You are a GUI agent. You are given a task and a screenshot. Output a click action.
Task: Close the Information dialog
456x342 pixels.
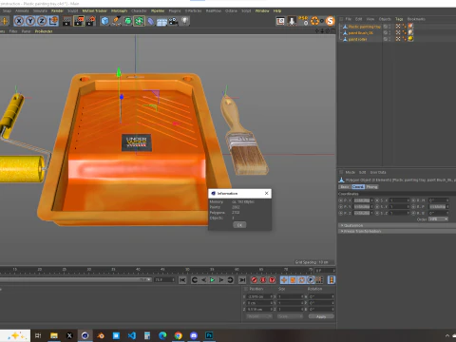coord(267,193)
